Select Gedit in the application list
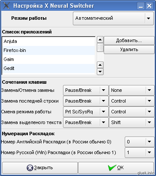 tap(48, 68)
